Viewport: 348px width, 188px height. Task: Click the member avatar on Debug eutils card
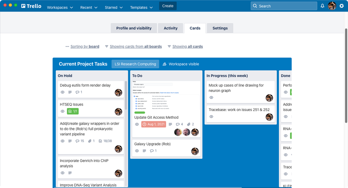pos(118,93)
